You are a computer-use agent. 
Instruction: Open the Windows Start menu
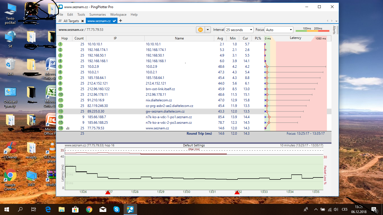(x=6, y=209)
